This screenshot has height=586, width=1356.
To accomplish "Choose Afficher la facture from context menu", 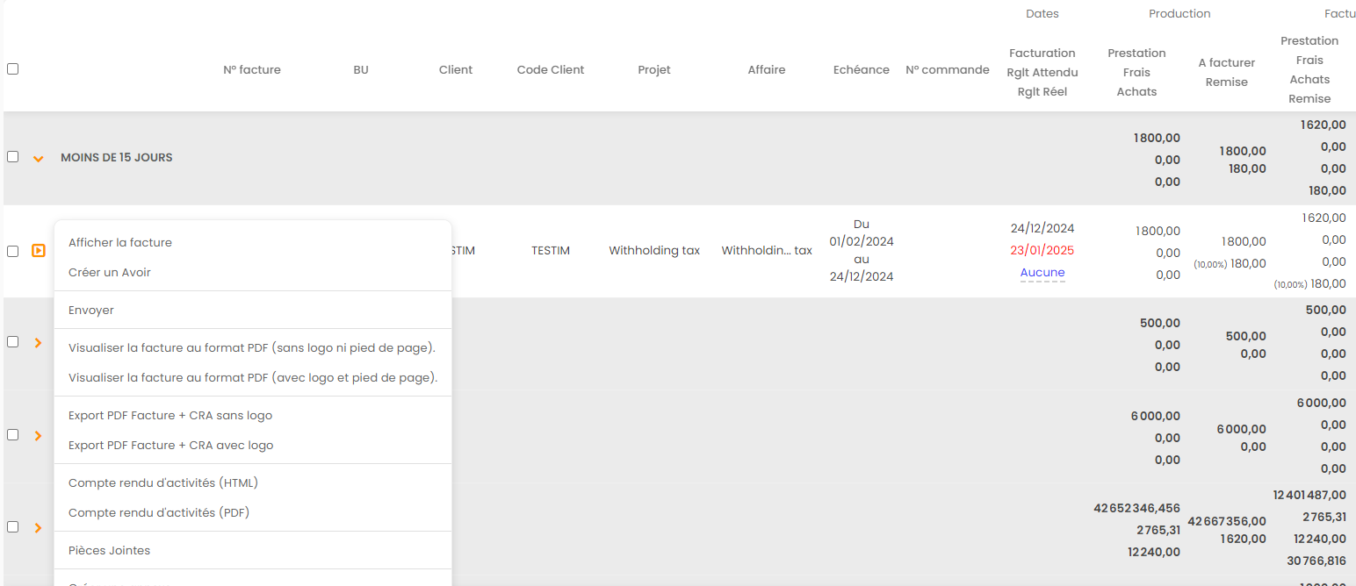I will click(x=120, y=243).
